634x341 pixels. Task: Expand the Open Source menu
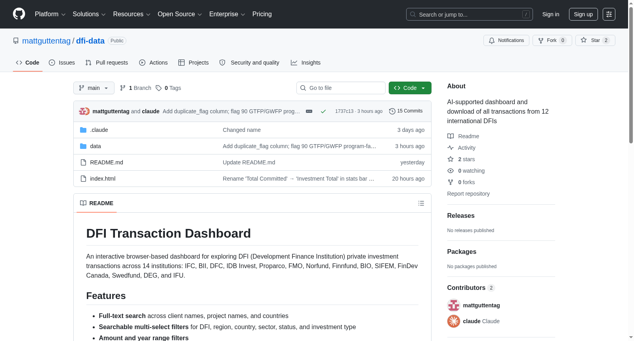coord(180,14)
